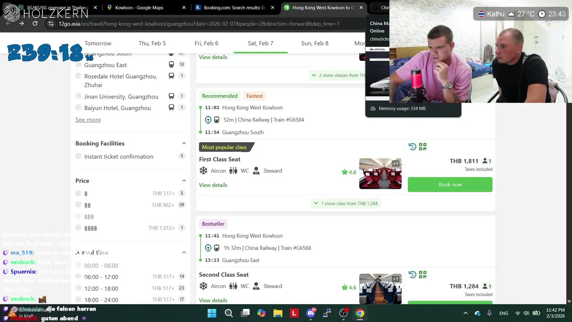
Task: Click the train icon on Train #G6584 row
Action: pyautogui.click(x=217, y=120)
